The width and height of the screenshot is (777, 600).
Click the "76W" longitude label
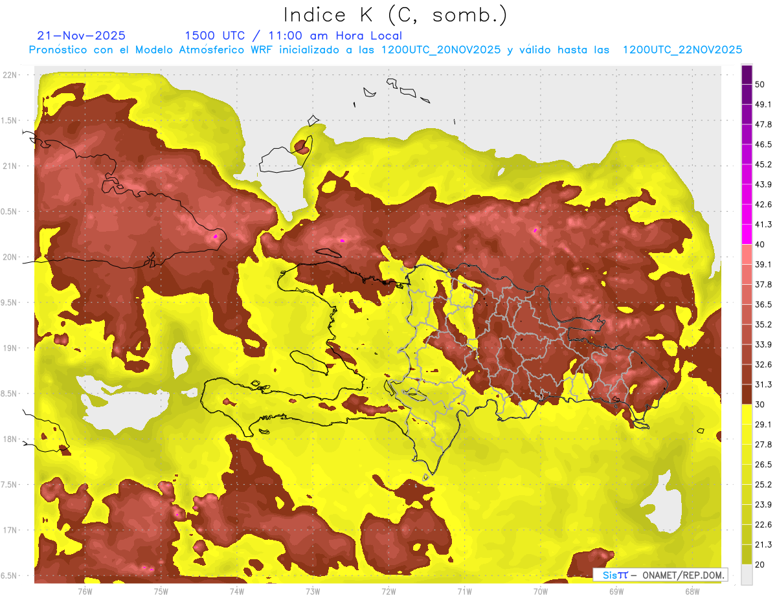pyautogui.click(x=85, y=592)
